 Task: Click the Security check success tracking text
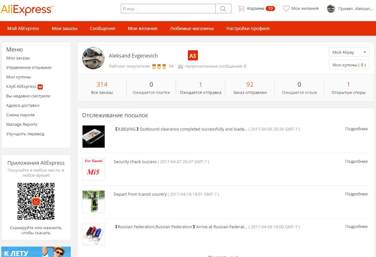135,162
